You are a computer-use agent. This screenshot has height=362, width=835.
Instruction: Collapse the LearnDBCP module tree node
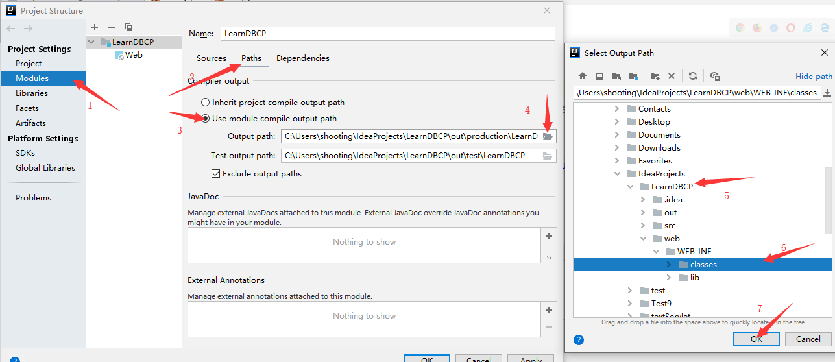click(x=92, y=42)
